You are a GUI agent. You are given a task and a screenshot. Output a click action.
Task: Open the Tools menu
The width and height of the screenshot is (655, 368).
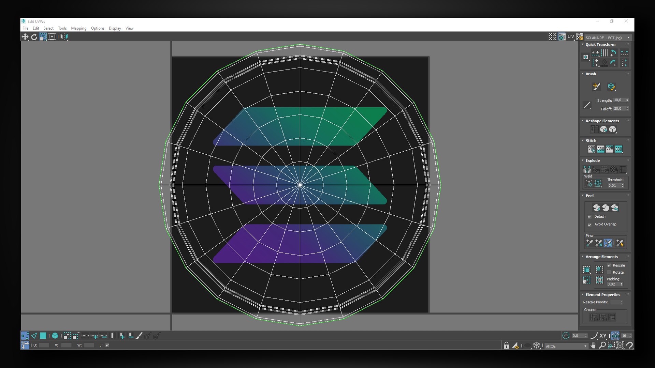[x=62, y=28]
